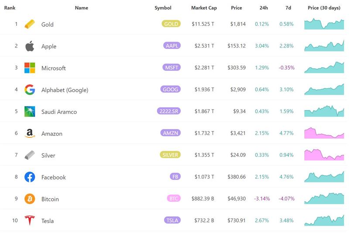Click Bitcoin's 30-day price chart
Screen dimensions: 349x233
pos(324,198)
